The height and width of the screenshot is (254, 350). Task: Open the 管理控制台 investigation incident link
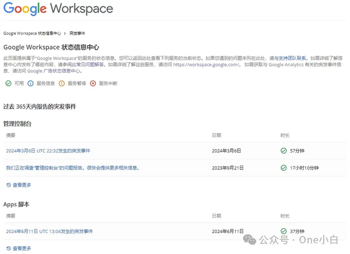[73, 168]
